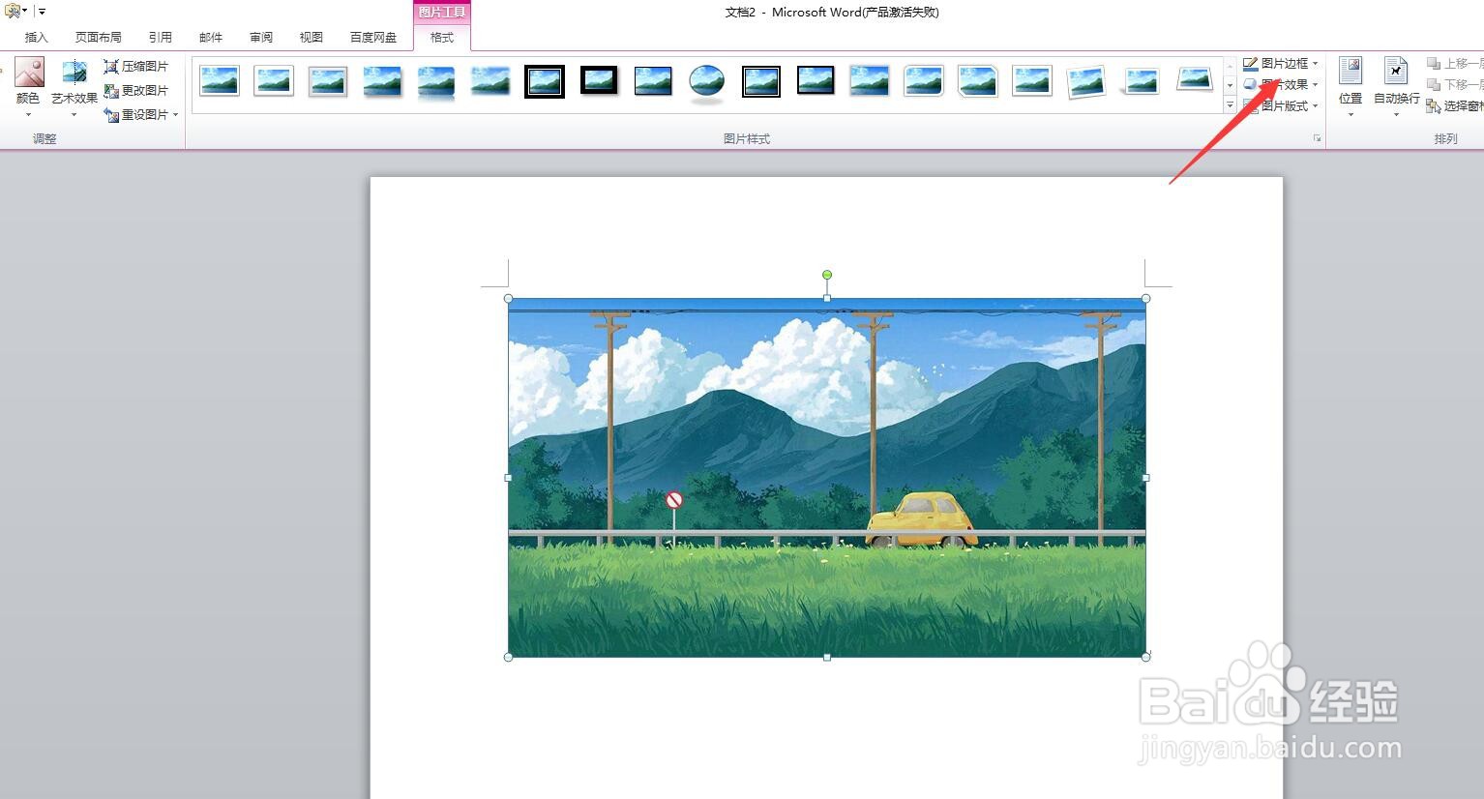1484x799 pixels.
Task: Switch to the 邮件 ribbon tab
Action: (x=211, y=38)
